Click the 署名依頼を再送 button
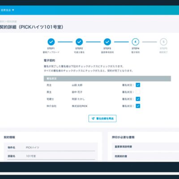 tap(102, 119)
